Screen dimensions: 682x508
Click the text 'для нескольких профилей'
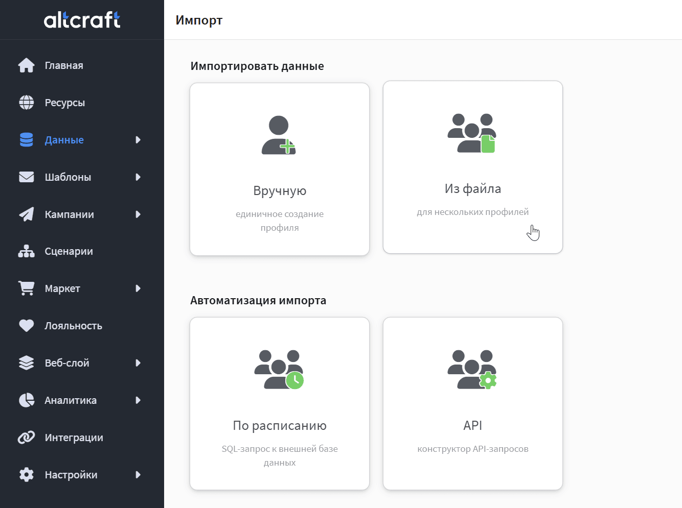click(473, 212)
